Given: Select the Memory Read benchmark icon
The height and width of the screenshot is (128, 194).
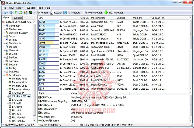Looking at the screenshot, I should 10,79.
